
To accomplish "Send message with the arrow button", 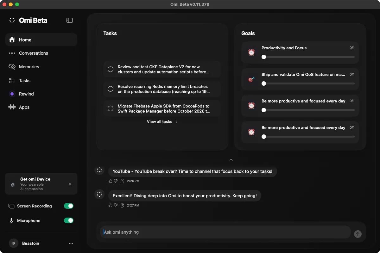I will (358, 234).
